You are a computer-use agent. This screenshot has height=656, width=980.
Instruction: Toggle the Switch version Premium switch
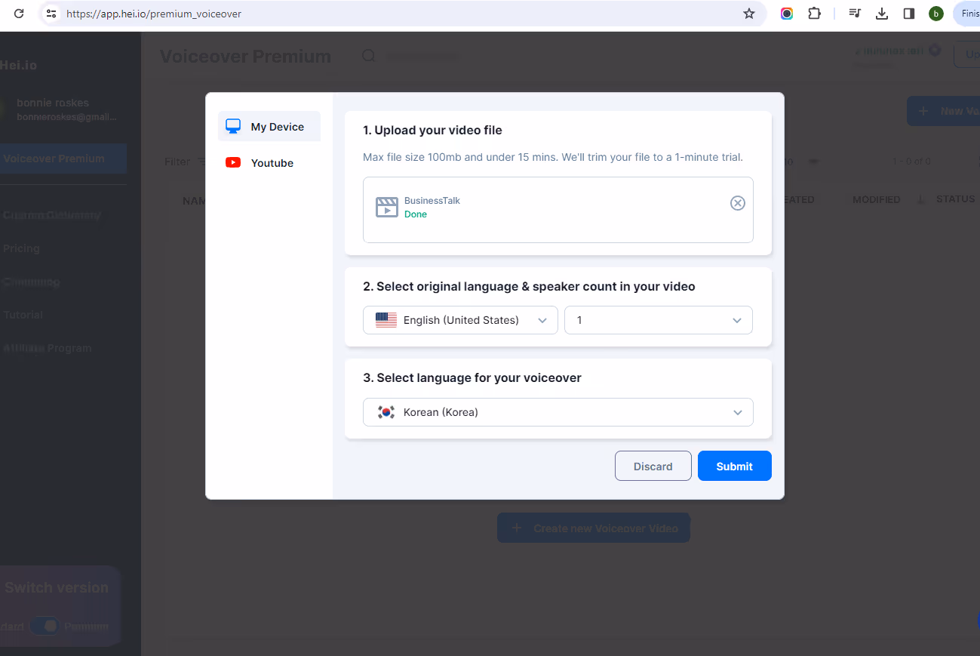45,626
